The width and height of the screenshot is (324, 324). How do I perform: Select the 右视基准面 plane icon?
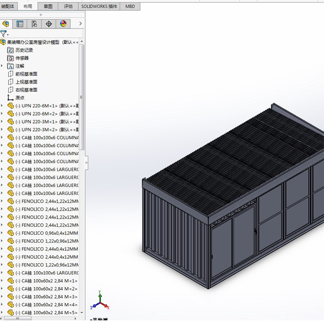[x=11, y=90]
